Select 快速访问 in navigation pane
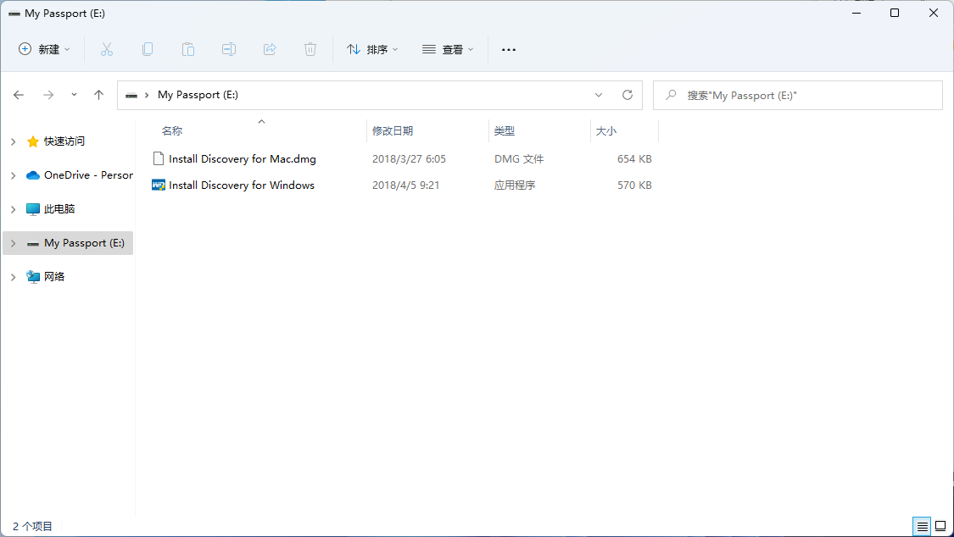The image size is (954, 537). point(64,141)
